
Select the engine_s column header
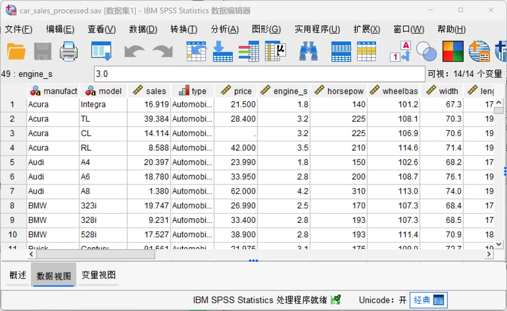coord(284,91)
